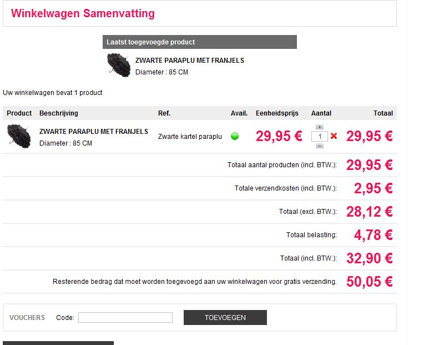The image size is (424, 345).
Task: Decrease quantity with the minus button
Action: pyautogui.click(x=319, y=146)
